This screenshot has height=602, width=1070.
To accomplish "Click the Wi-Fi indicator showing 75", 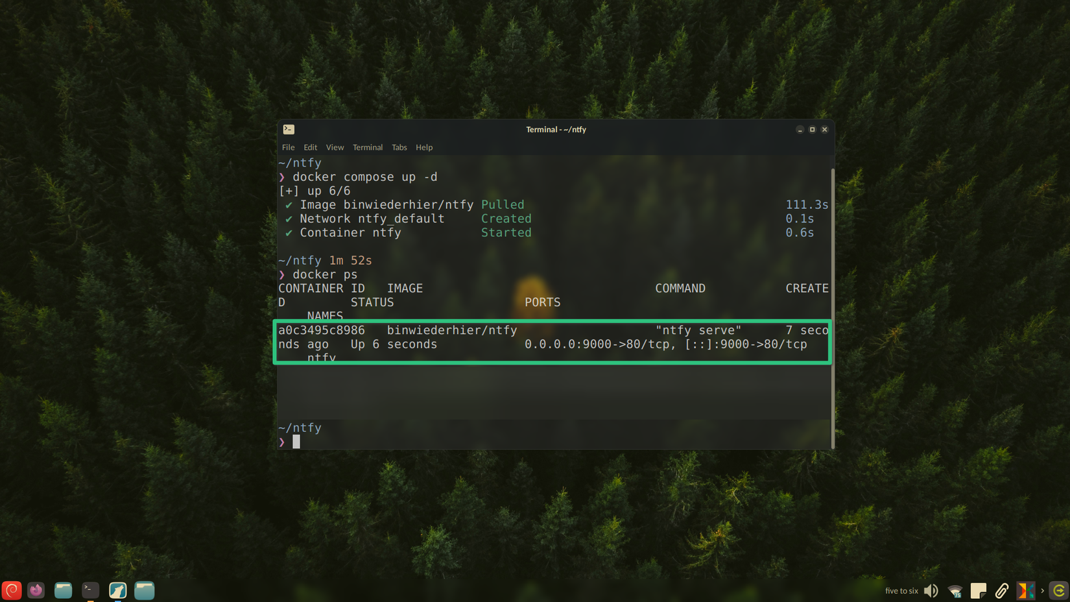I will click(x=954, y=590).
